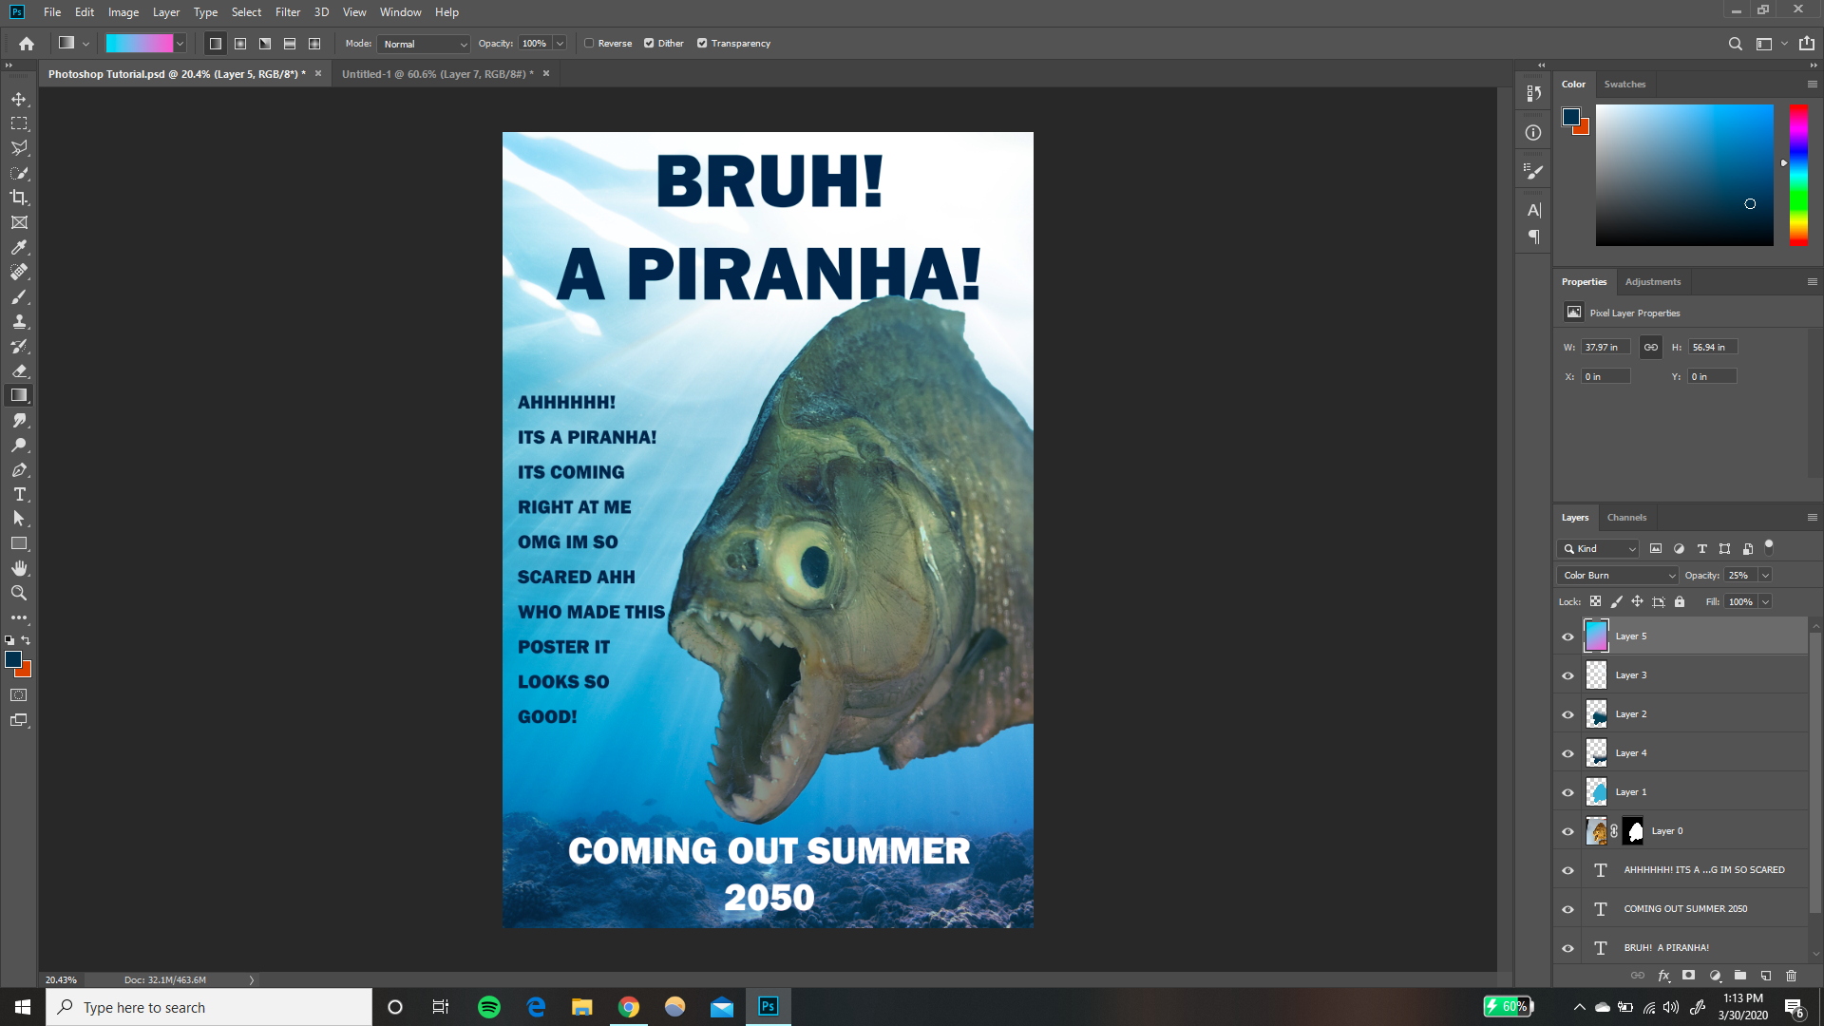
Task: Click the foreground color swatch
Action: (x=13, y=658)
